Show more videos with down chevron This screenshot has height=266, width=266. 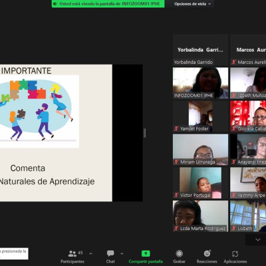click(258, 239)
